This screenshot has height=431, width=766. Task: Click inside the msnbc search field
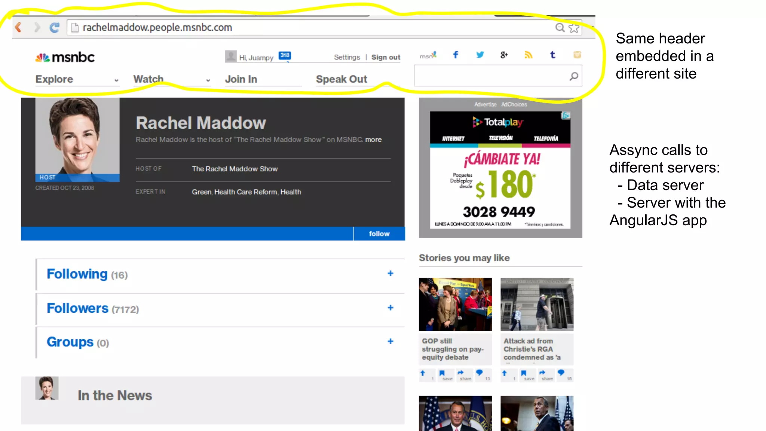[490, 76]
